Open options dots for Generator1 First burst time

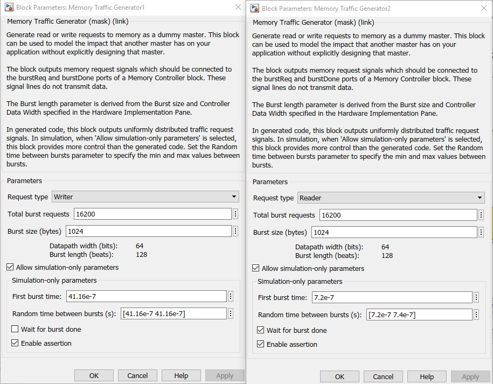(231, 296)
